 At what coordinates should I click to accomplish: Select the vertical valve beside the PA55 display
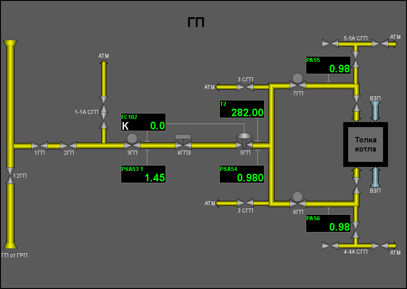(x=356, y=59)
